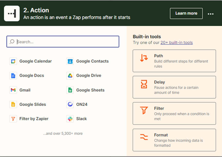This screenshot has width=222, height=157.
Task: Click the Delay hourglass icon
Action: click(144, 84)
